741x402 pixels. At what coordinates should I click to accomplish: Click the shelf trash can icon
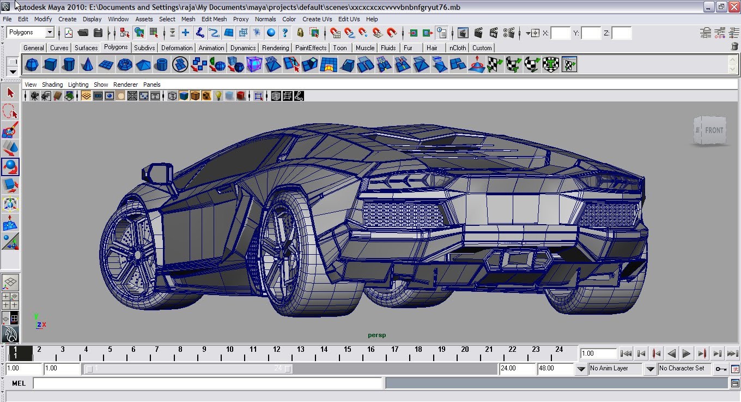[734, 47]
